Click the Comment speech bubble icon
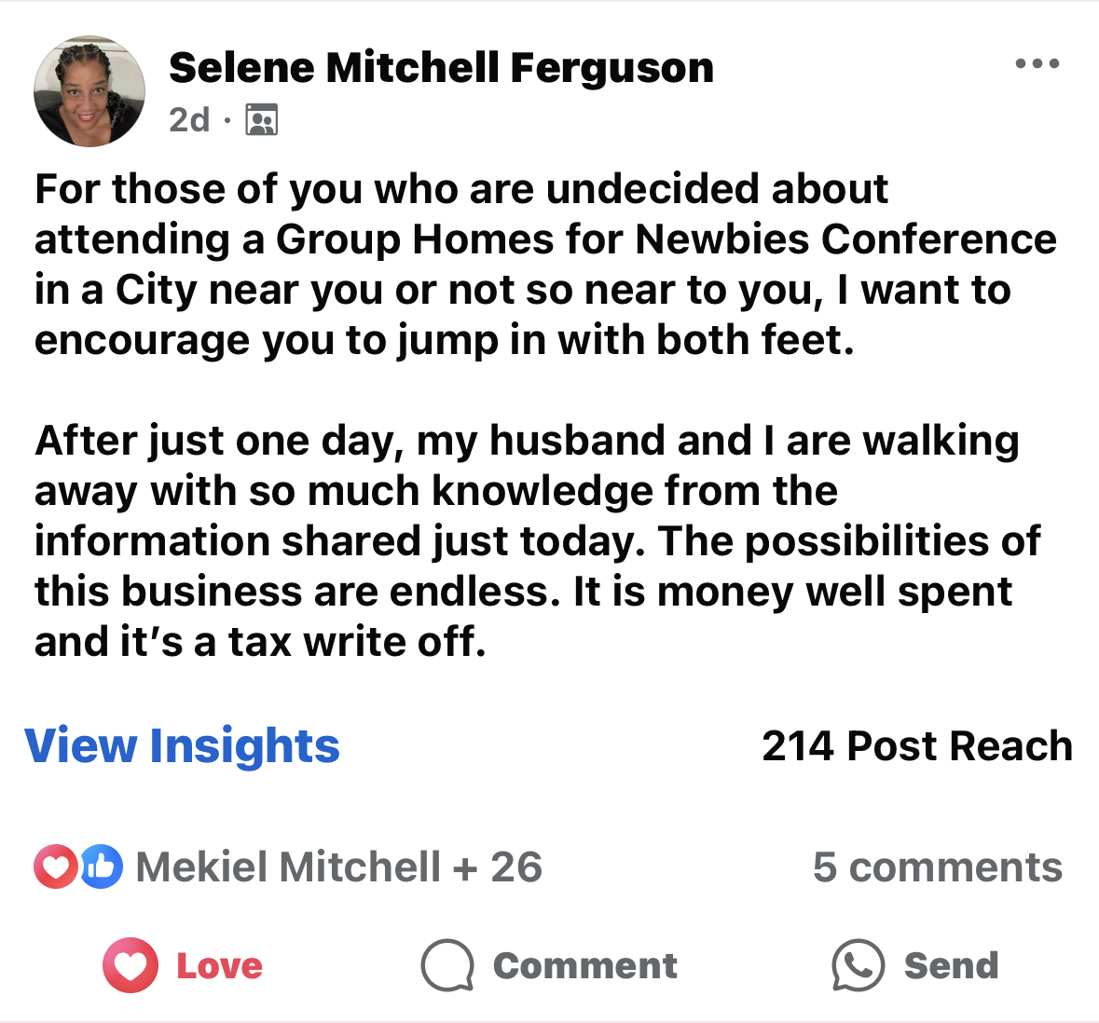This screenshot has width=1099, height=1023. coord(447,965)
